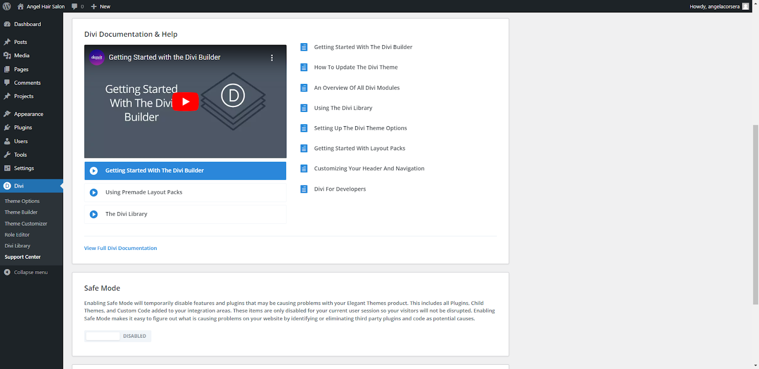Screen dimensions: 759x369
Task: Click the scrollbar down arrow
Action: (x=755, y=366)
